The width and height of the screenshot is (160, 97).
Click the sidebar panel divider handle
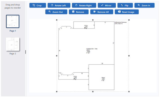[25, 52]
